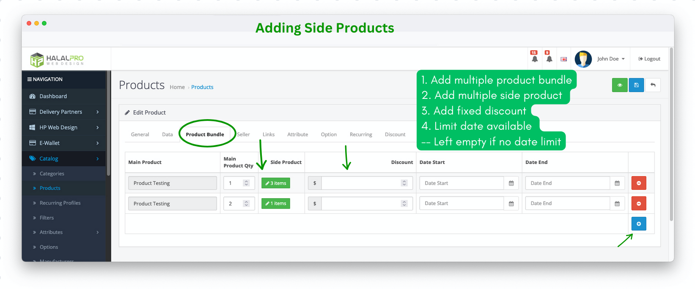Viewport: 695px width, 289px height.
Task: Switch to the Product Bundle tab
Action: tap(205, 134)
